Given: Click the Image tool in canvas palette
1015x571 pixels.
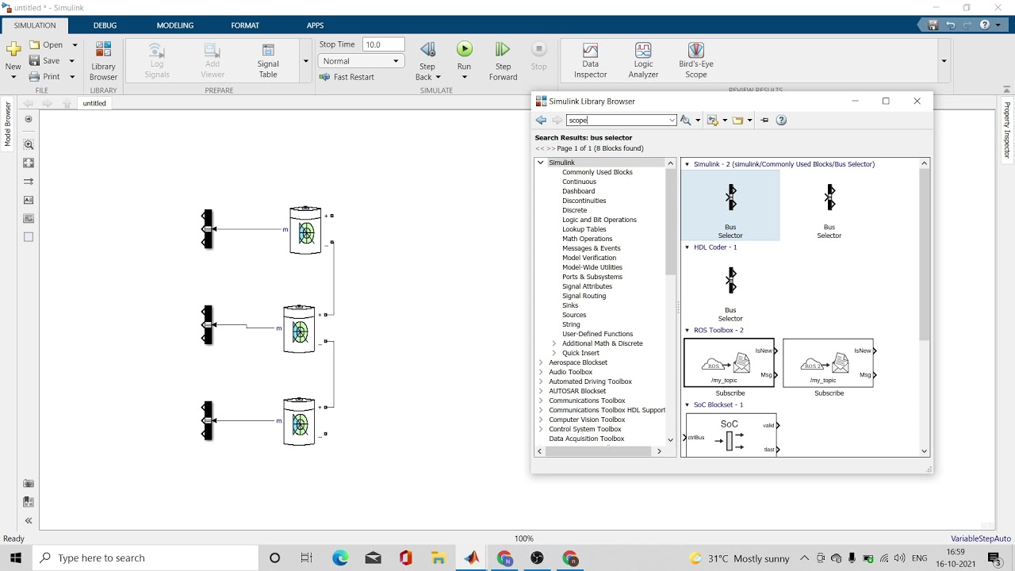Looking at the screenshot, I should (29, 218).
